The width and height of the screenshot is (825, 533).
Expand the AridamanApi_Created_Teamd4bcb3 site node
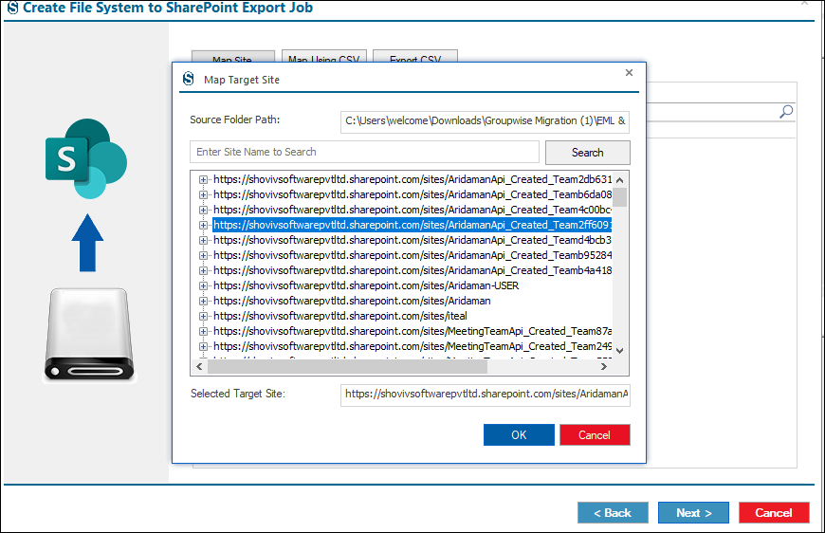pyautogui.click(x=203, y=241)
